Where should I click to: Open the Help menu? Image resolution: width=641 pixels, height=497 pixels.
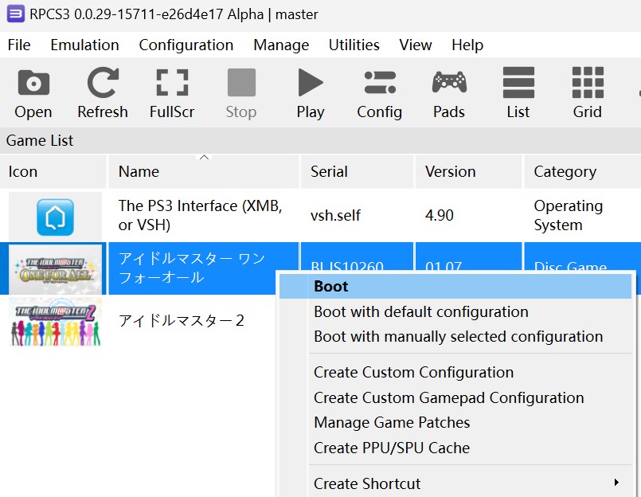[x=467, y=45]
